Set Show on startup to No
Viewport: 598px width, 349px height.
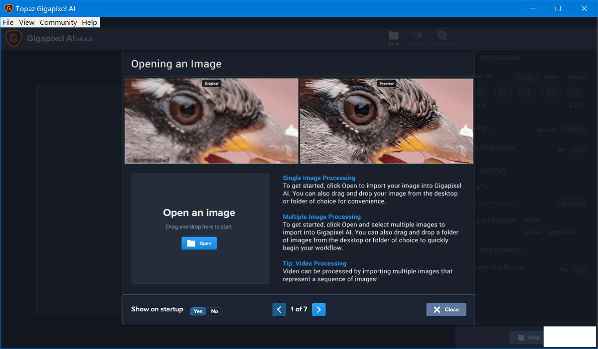coord(215,311)
